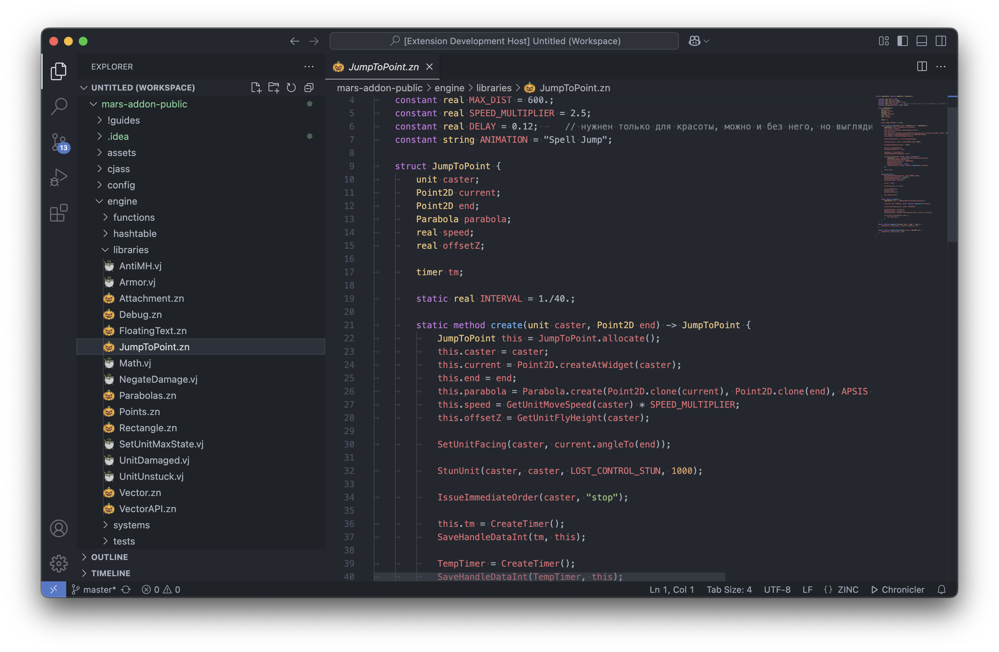Open Parabolas.zn from the file tree
999x652 pixels.
click(x=147, y=396)
